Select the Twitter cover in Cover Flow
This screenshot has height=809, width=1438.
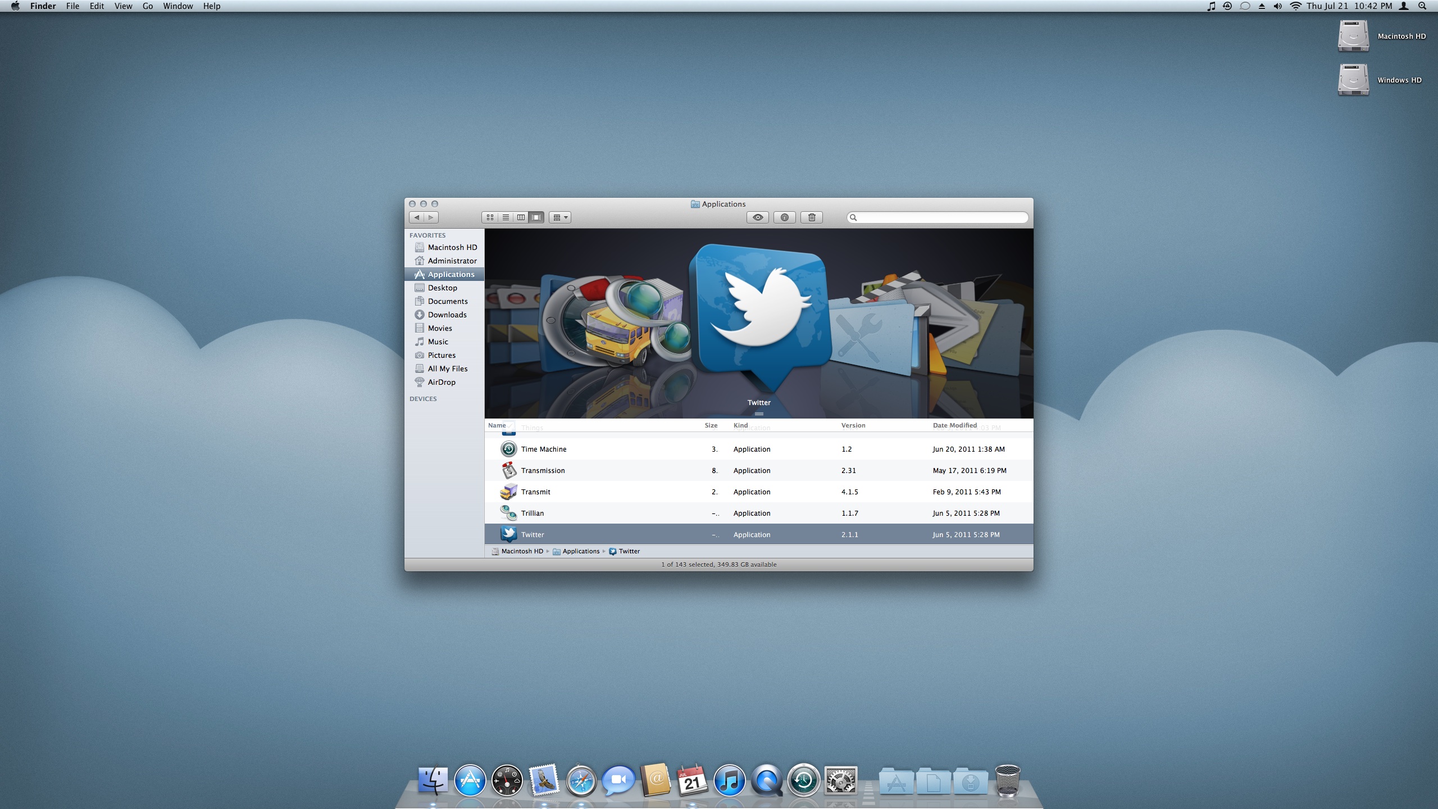(759, 317)
